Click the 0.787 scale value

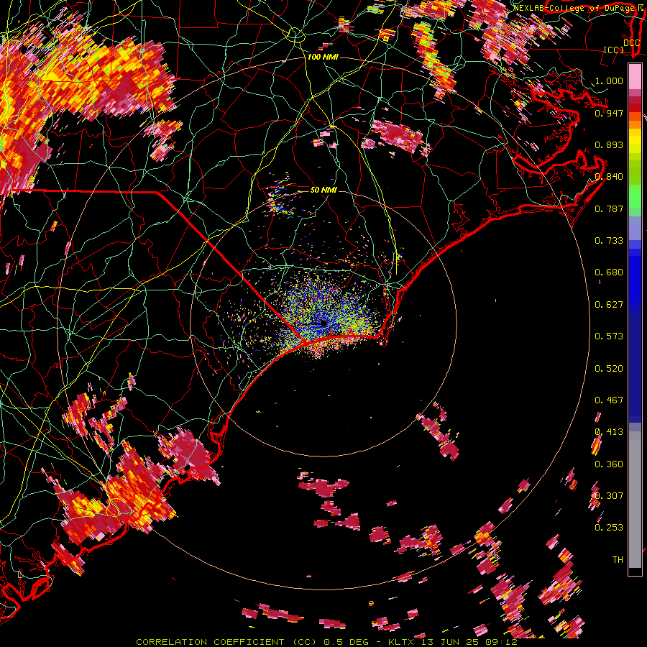click(609, 208)
